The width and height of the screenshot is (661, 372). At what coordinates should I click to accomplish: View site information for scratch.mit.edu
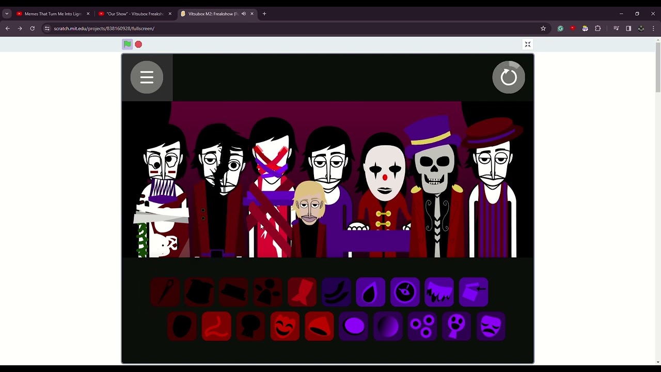pyautogui.click(x=47, y=28)
